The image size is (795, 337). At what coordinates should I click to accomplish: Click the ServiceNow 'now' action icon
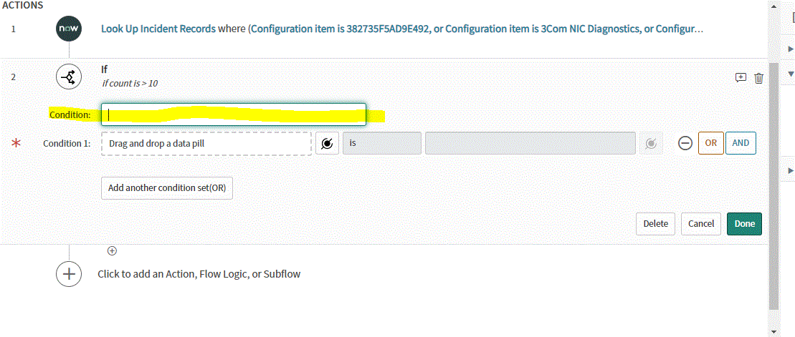(x=68, y=29)
